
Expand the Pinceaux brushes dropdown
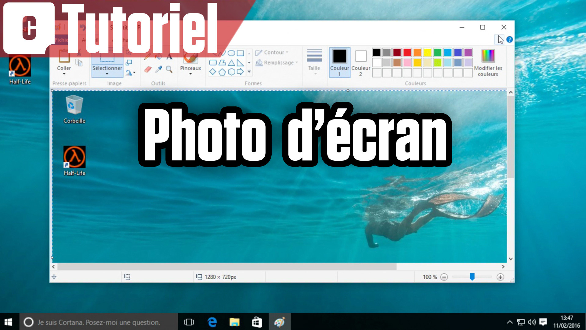coord(190,74)
